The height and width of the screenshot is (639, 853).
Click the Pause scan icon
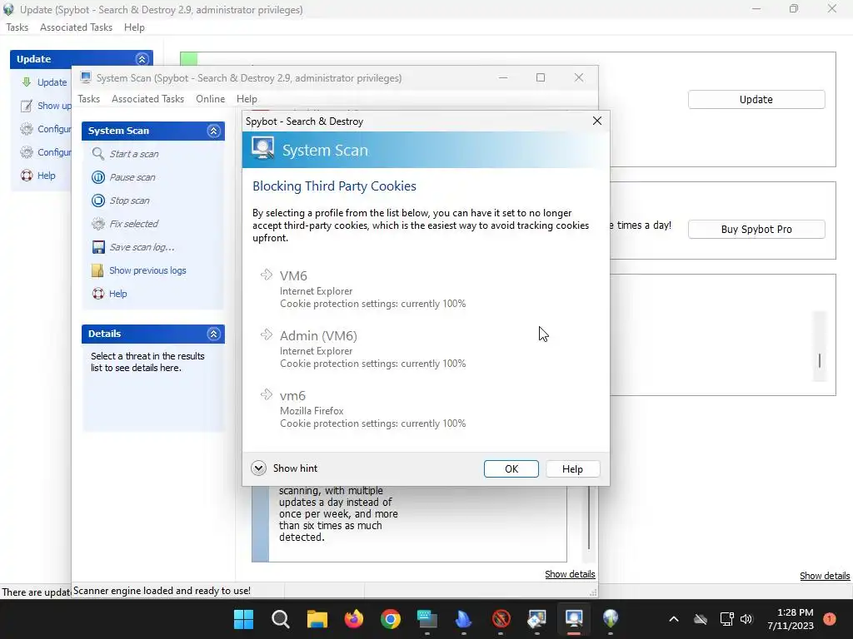[98, 177]
